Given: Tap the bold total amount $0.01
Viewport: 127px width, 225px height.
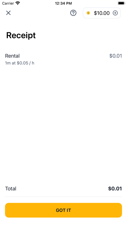Looking at the screenshot, I should [115, 188].
